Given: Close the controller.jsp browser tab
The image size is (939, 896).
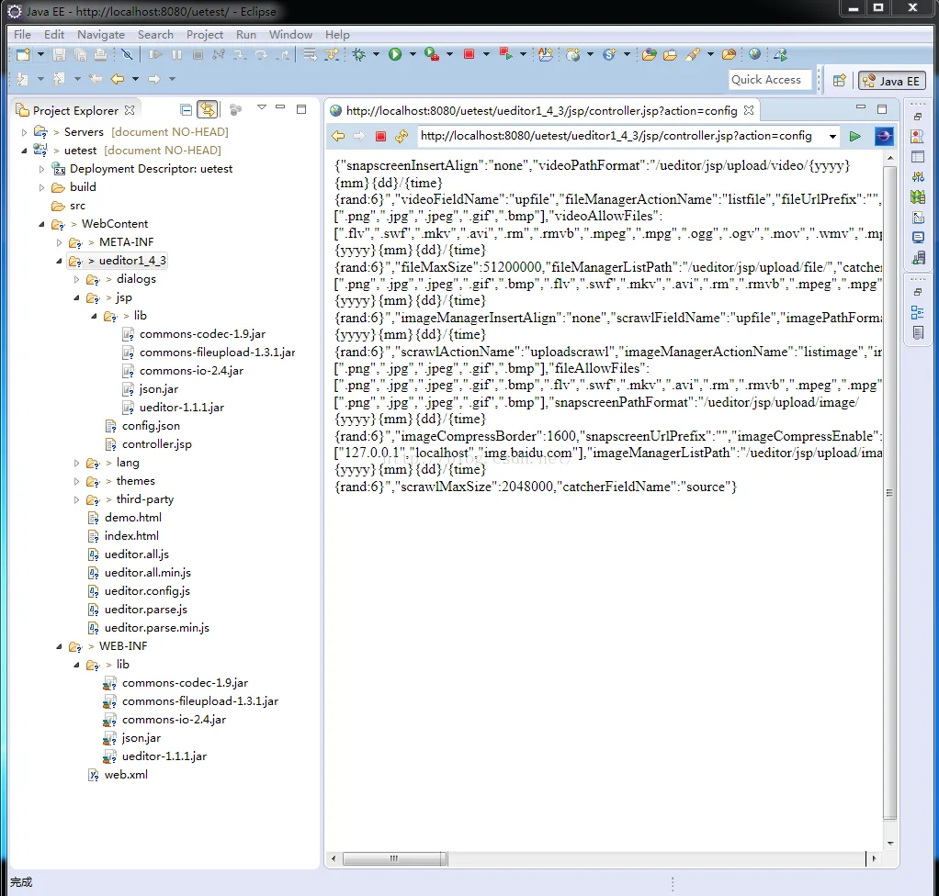Looking at the screenshot, I should pyautogui.click(x=749, y=110).
